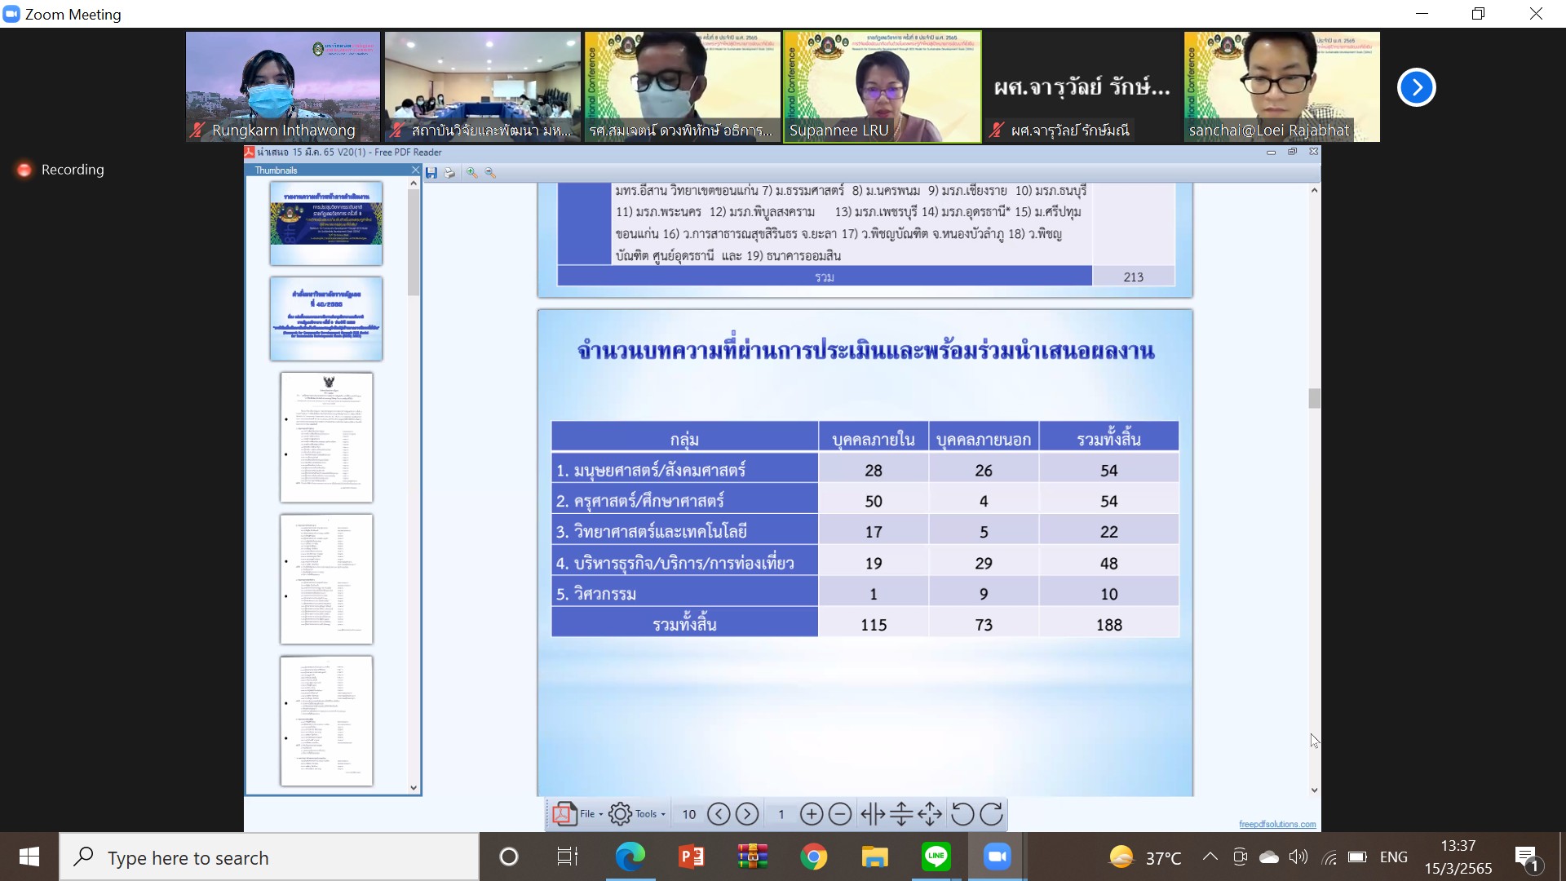Open LINE app from taskbar

936,857
